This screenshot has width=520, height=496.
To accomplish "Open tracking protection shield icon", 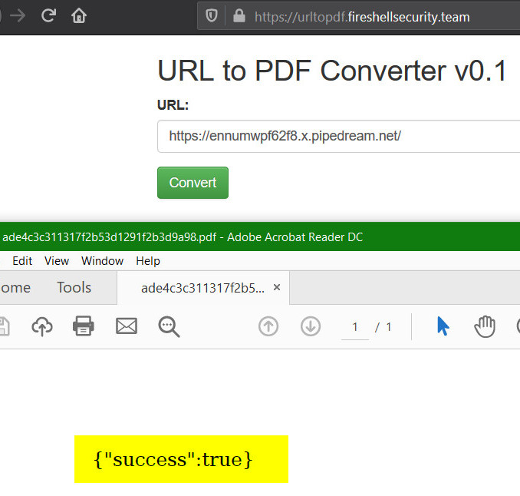I will 212,16.
